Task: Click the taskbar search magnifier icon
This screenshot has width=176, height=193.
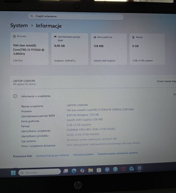Action: (x=22, y=173)
